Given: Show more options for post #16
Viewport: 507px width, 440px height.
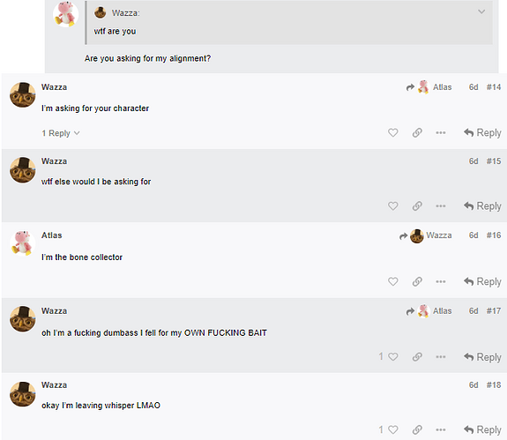Looking at the screenshot, I should click(440, 281).
